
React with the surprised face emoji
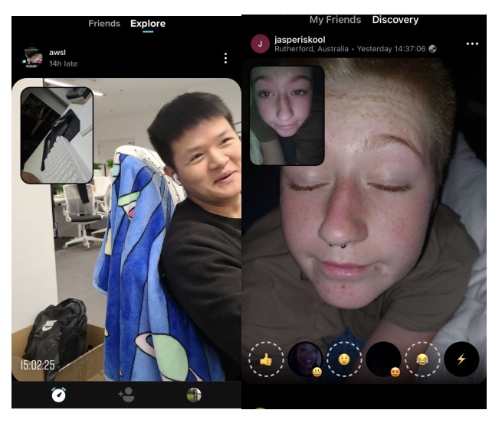coord(345,360)
